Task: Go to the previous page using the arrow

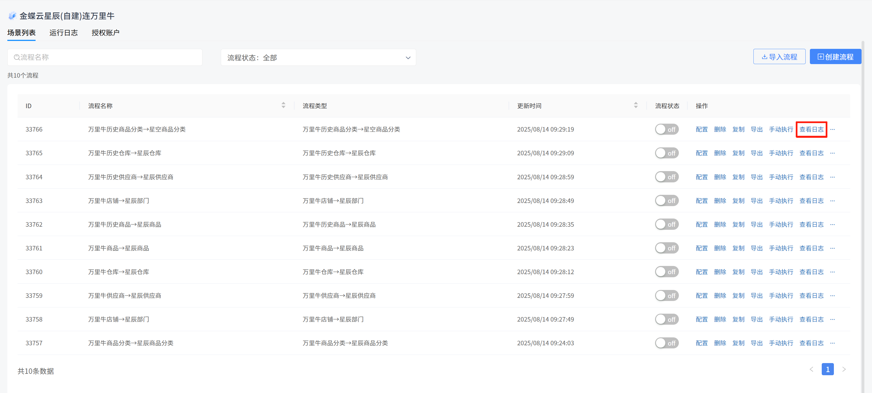Action: click(811, 369)
